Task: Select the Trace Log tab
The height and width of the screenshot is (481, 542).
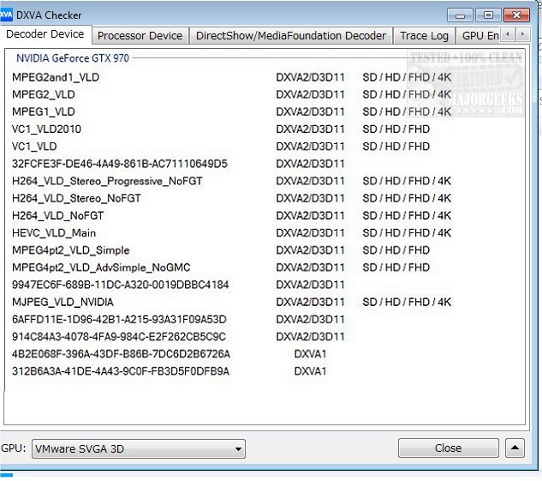Action: coord(424,35)
